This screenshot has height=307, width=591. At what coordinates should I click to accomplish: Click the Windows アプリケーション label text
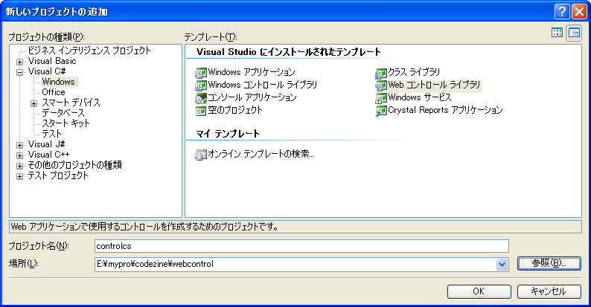point(252,72)
